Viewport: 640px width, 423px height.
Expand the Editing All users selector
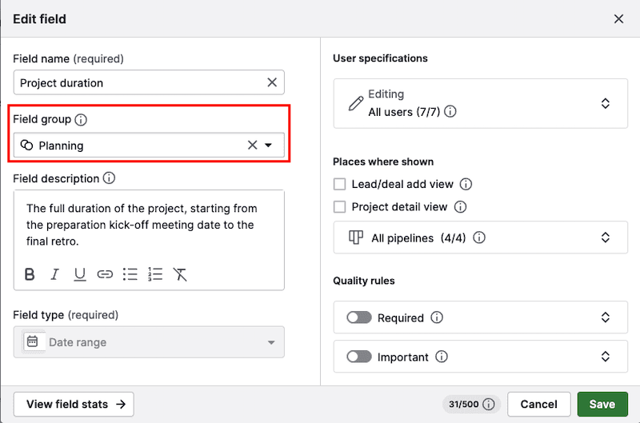606,103
